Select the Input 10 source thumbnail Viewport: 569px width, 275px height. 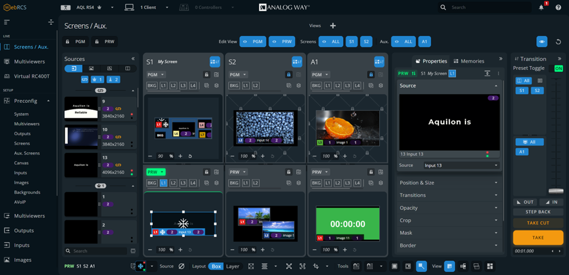(81, 137)
